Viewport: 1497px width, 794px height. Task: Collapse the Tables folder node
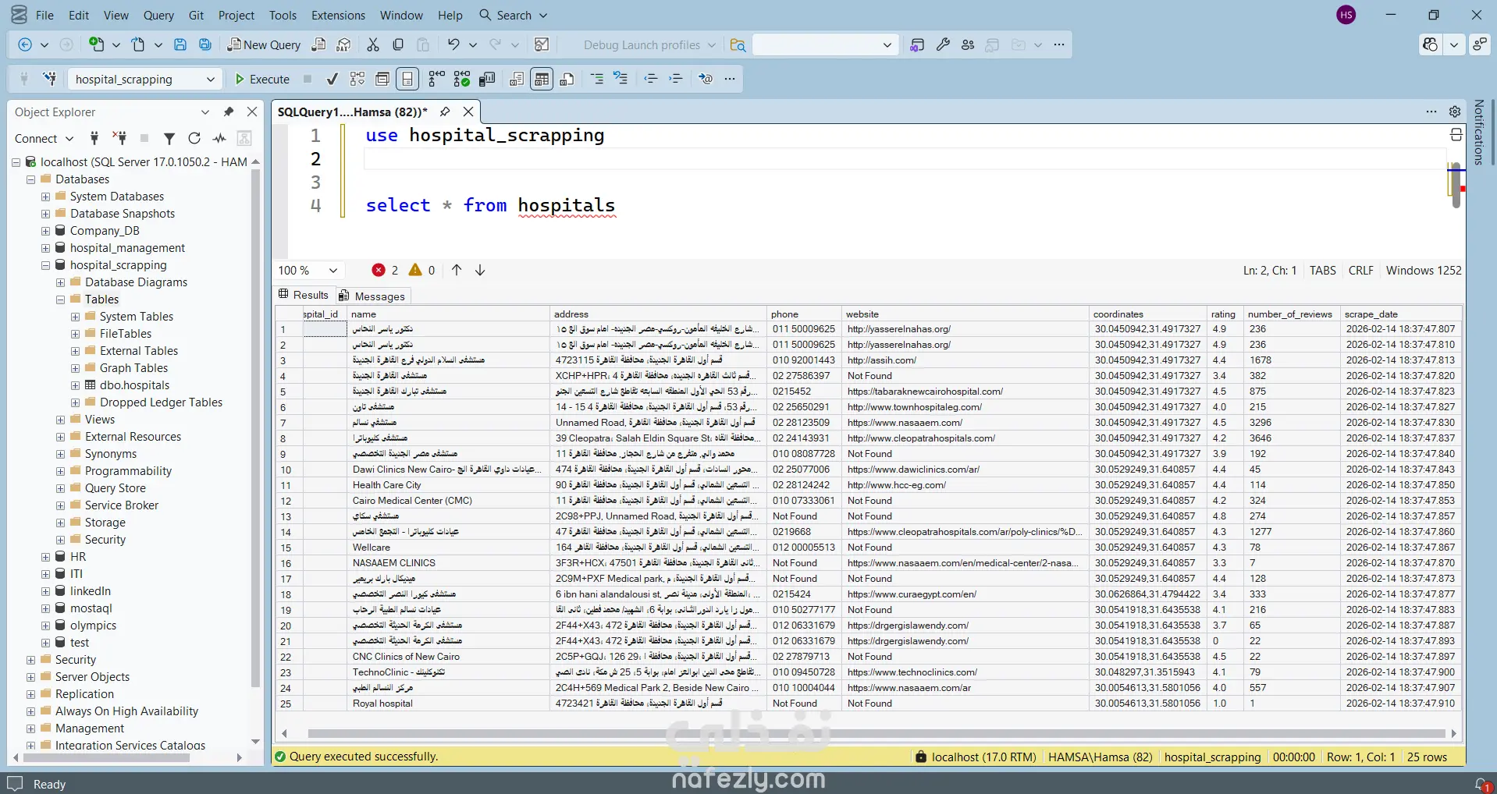60,300
